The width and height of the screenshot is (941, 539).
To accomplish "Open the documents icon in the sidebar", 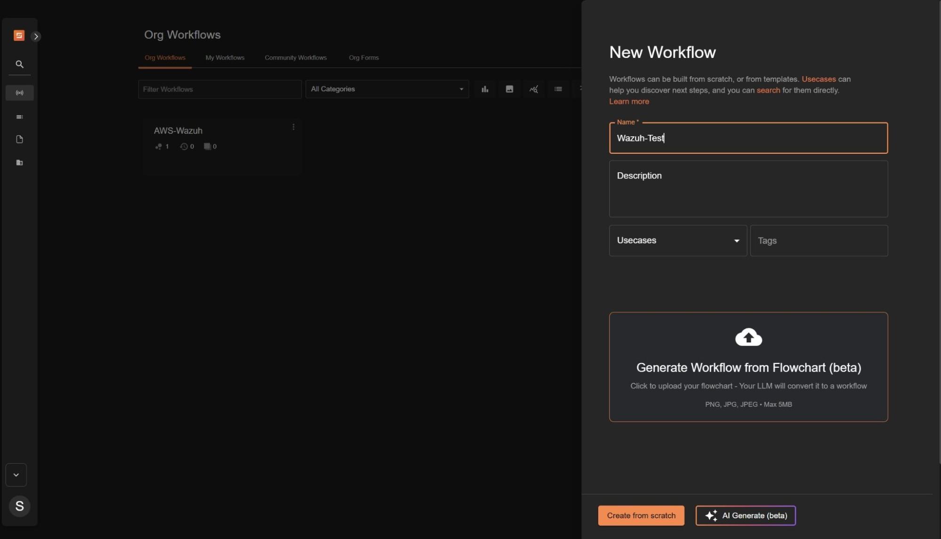I will tap(19, 139).
